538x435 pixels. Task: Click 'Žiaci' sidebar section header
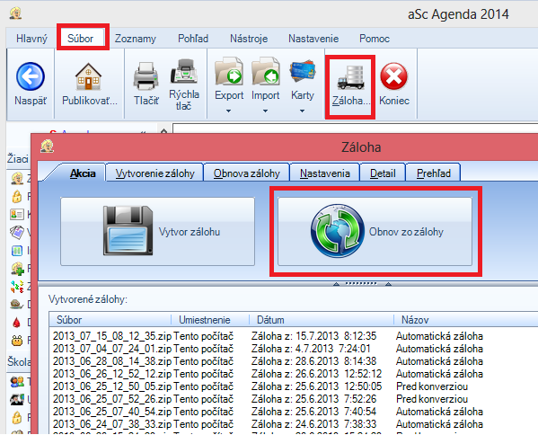click(18, 158)
